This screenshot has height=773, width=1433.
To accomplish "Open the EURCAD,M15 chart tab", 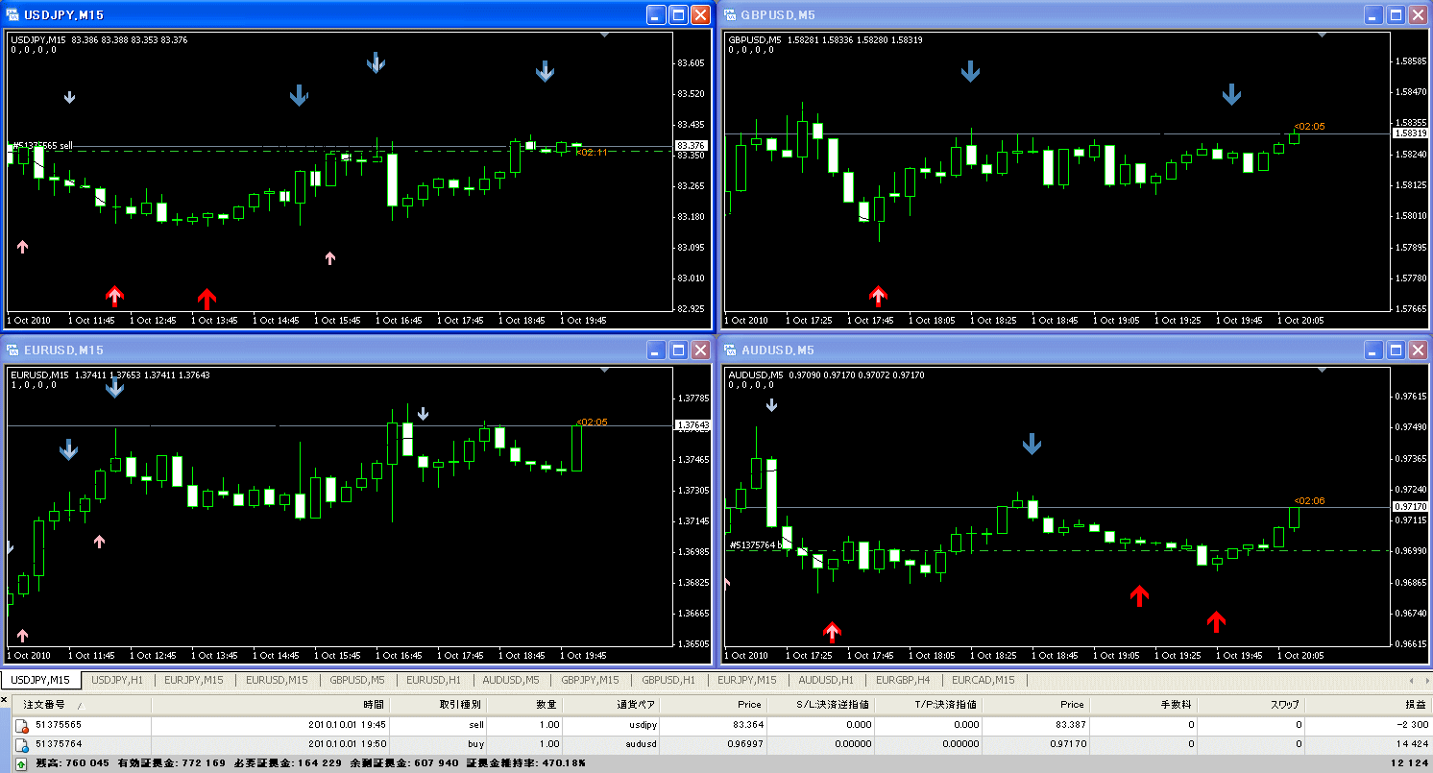I will coord(984,680).
